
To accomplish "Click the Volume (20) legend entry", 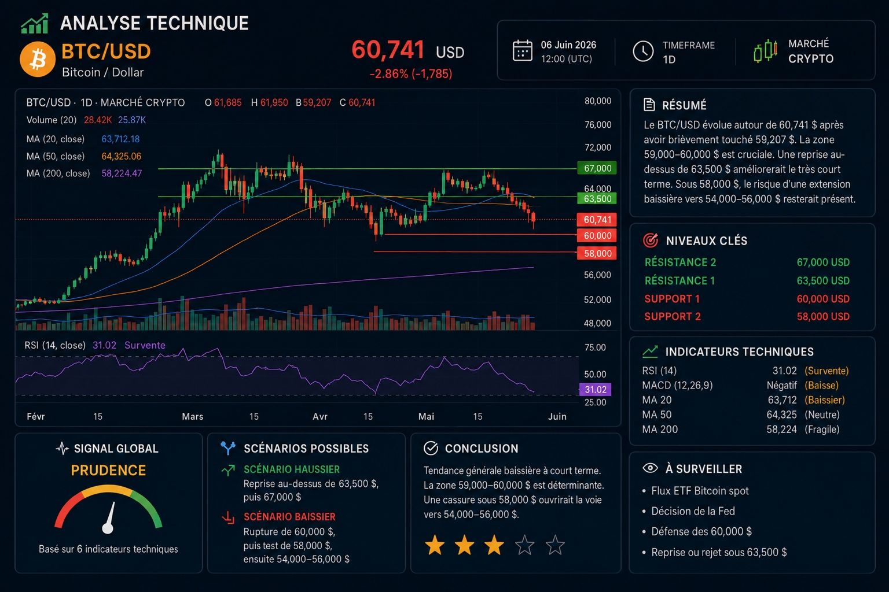I will pos(86,120).
